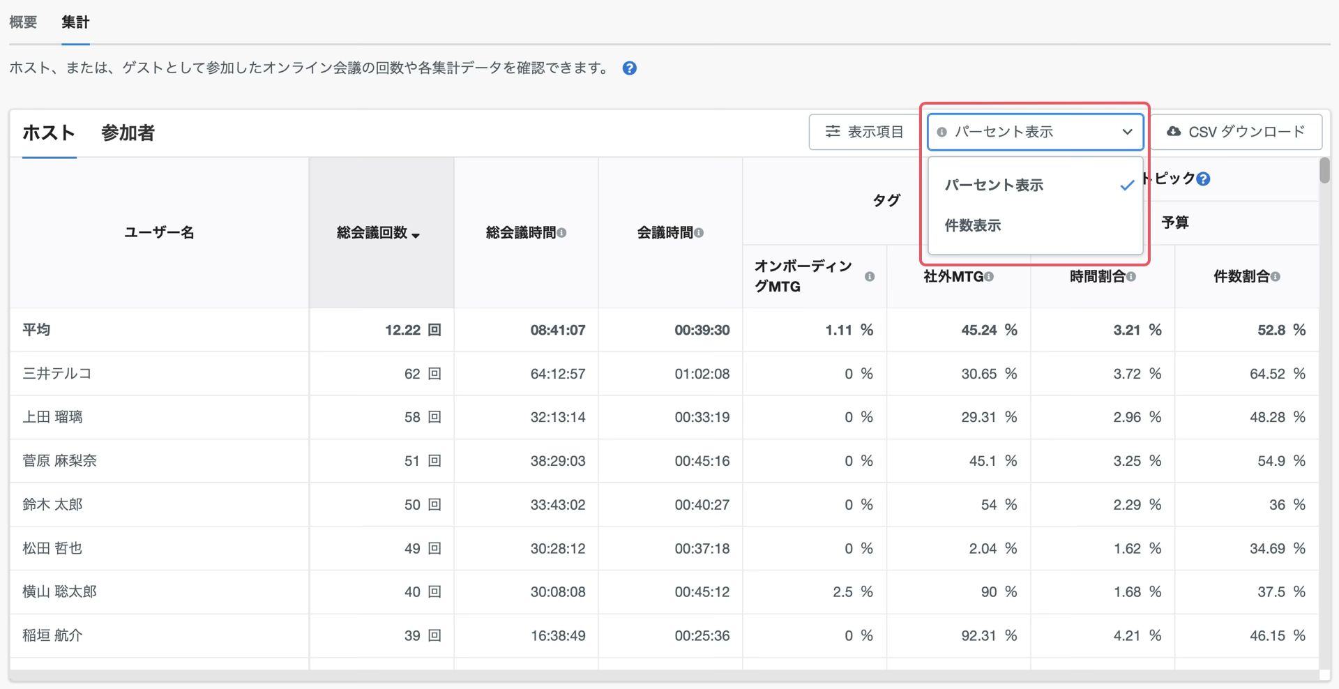1339x689 pixels.
Task: Click the filter sliders icon in 表示項目
Action: point(833,131)
